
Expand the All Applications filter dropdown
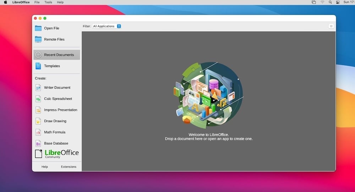(106, 26)
